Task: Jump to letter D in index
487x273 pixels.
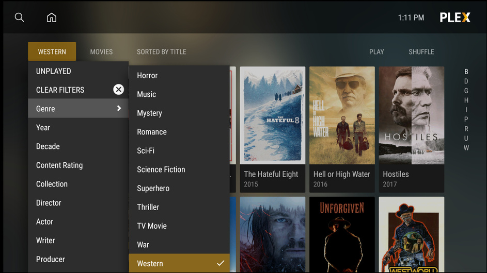Action: (466, 81)
